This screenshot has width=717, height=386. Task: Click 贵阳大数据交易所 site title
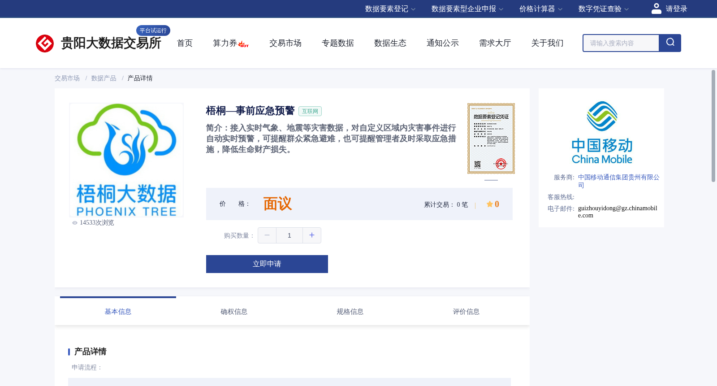click(x=111, y=43)
